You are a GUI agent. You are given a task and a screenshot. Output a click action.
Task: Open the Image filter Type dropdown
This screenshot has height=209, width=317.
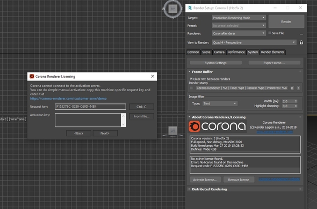click(x=220, y=103)
